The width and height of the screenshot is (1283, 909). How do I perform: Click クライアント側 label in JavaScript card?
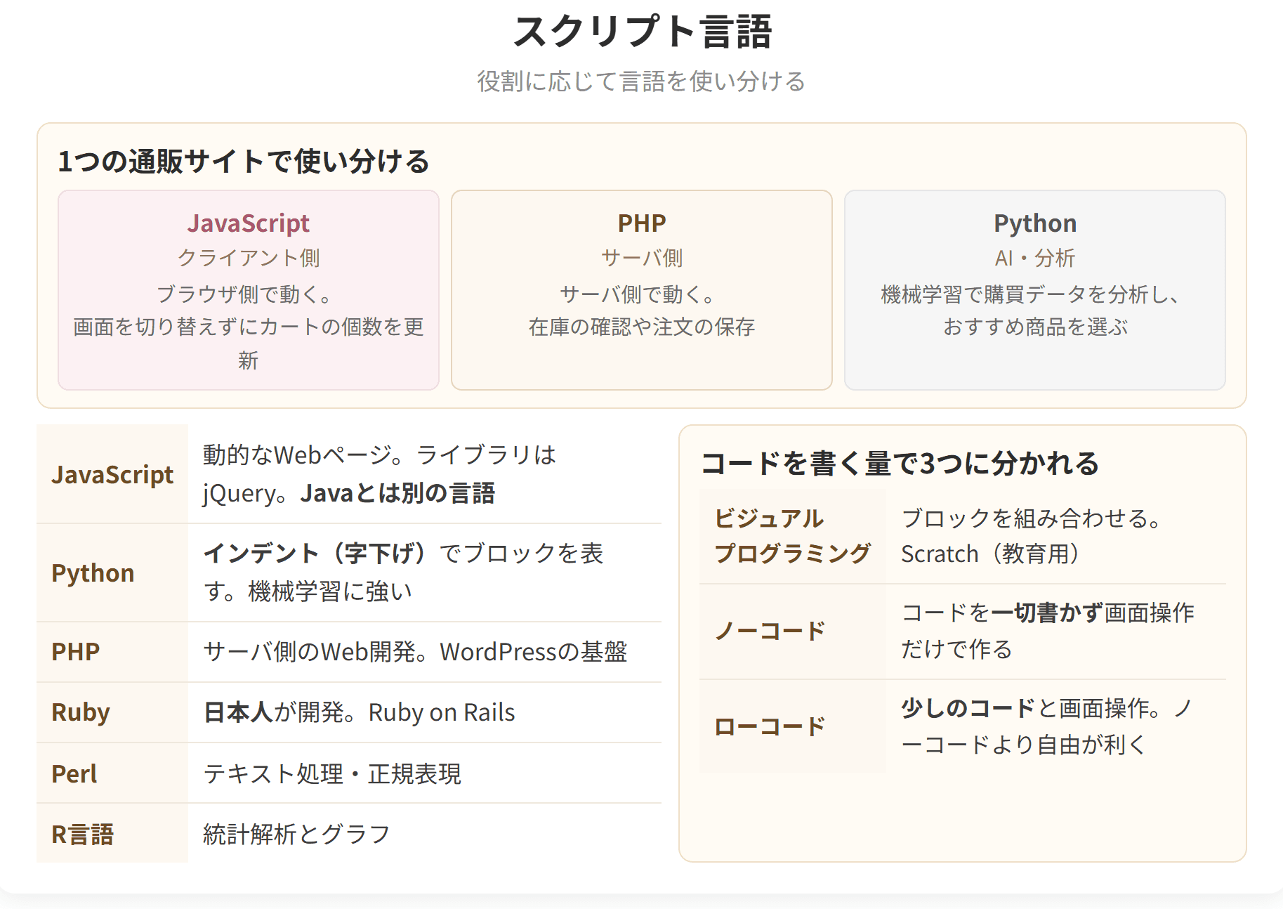[249, 258]
